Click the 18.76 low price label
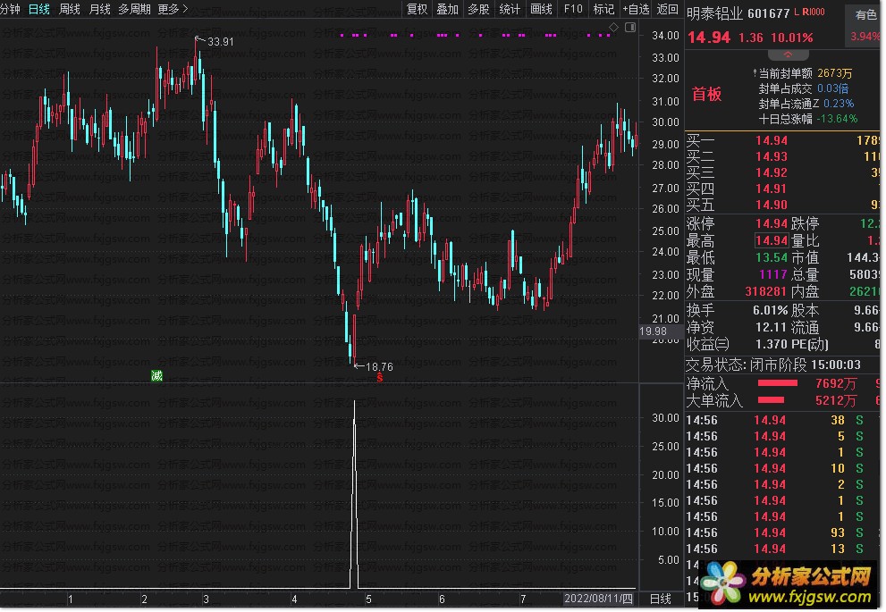This screenshot has width=886, height=612. tap(379, 367)
